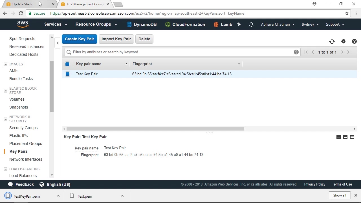
Task: Open the DynamoDB shortcut icon
Action: coord(129,25)
